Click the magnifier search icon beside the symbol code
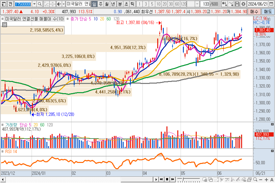This screenshot has width=275, height=183. pos(39,4)
